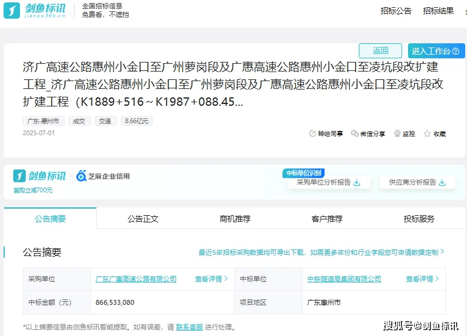467x336 pixels.
Task: Click the 微信分享 WeChat share icon
Action: [355, 134]
